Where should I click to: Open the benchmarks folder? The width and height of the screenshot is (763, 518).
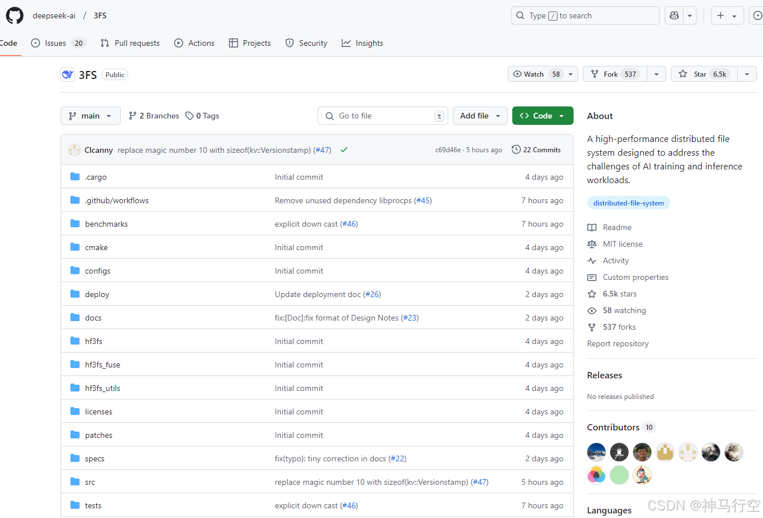(x=106, y=224)
